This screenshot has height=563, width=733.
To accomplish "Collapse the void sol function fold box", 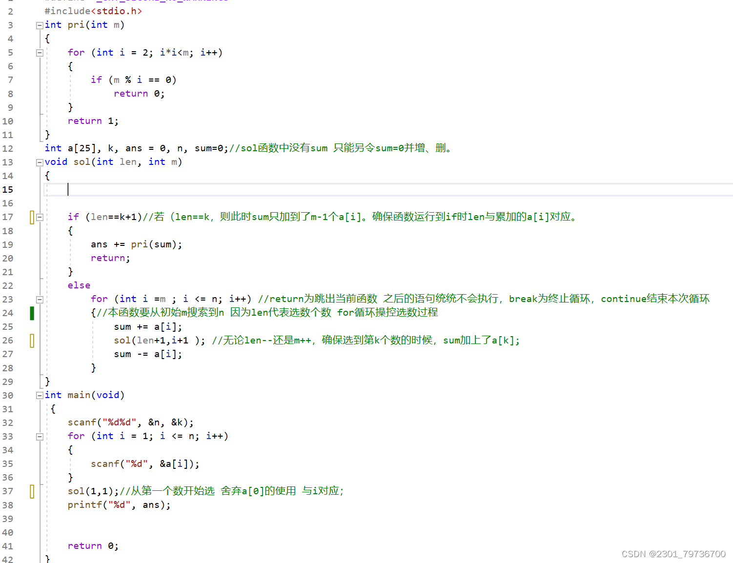I will [x=40, y=162].
